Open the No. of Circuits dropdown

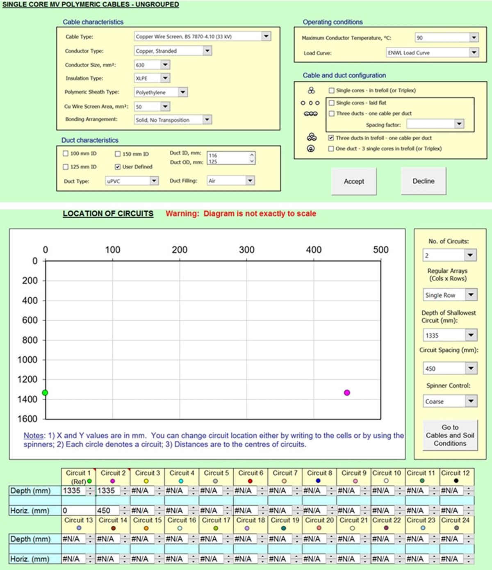(470, 255)
